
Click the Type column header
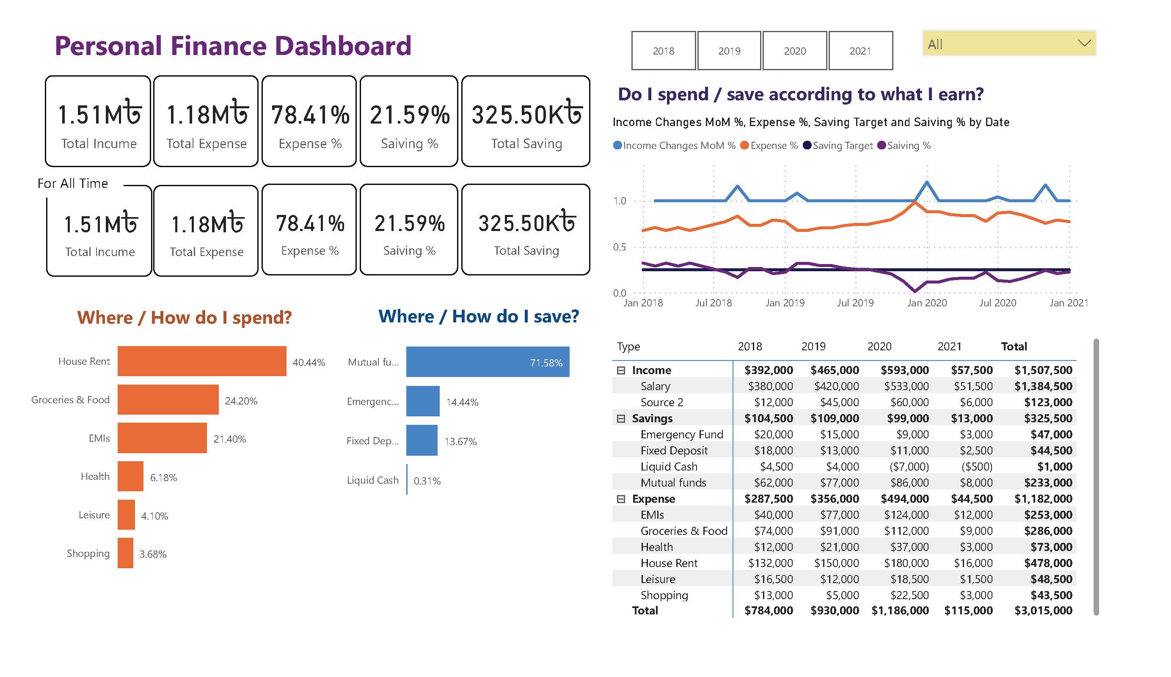(628, 346)
